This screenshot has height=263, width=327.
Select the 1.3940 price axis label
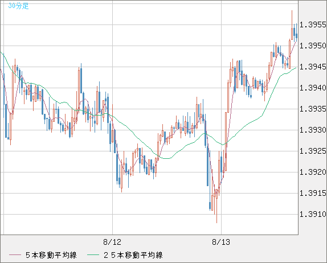tap(313, 88)
